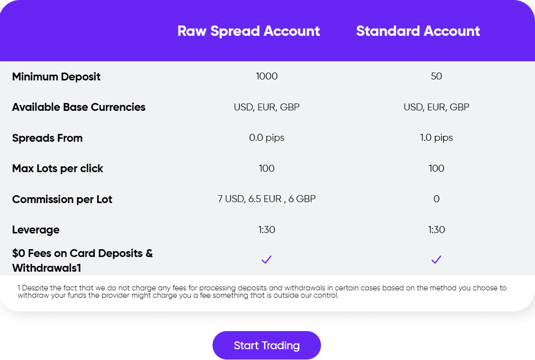Image resolution: width=535 pixels, height=360 pixels.
Task: Select the 1000 minimum deposit value
Action: 267,77
